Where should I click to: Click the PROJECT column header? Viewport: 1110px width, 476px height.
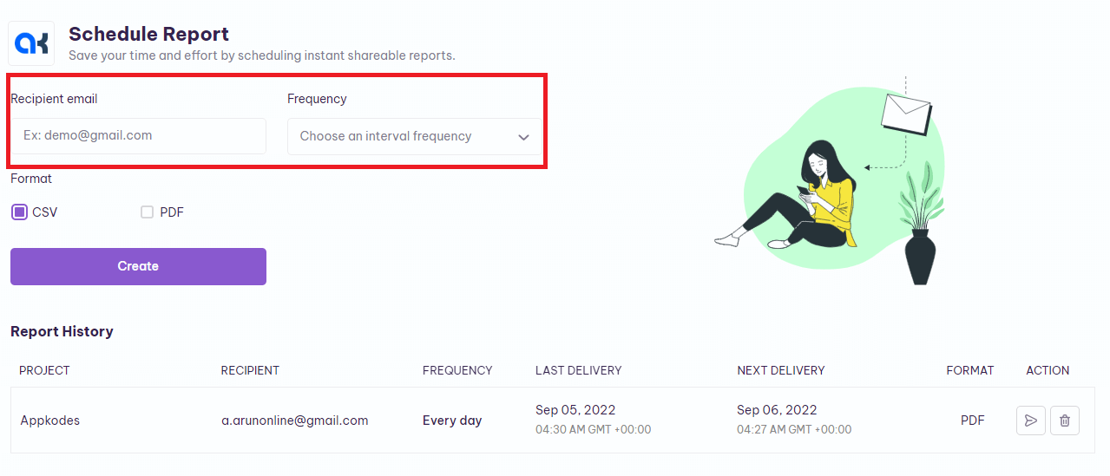tap(44, 370)
